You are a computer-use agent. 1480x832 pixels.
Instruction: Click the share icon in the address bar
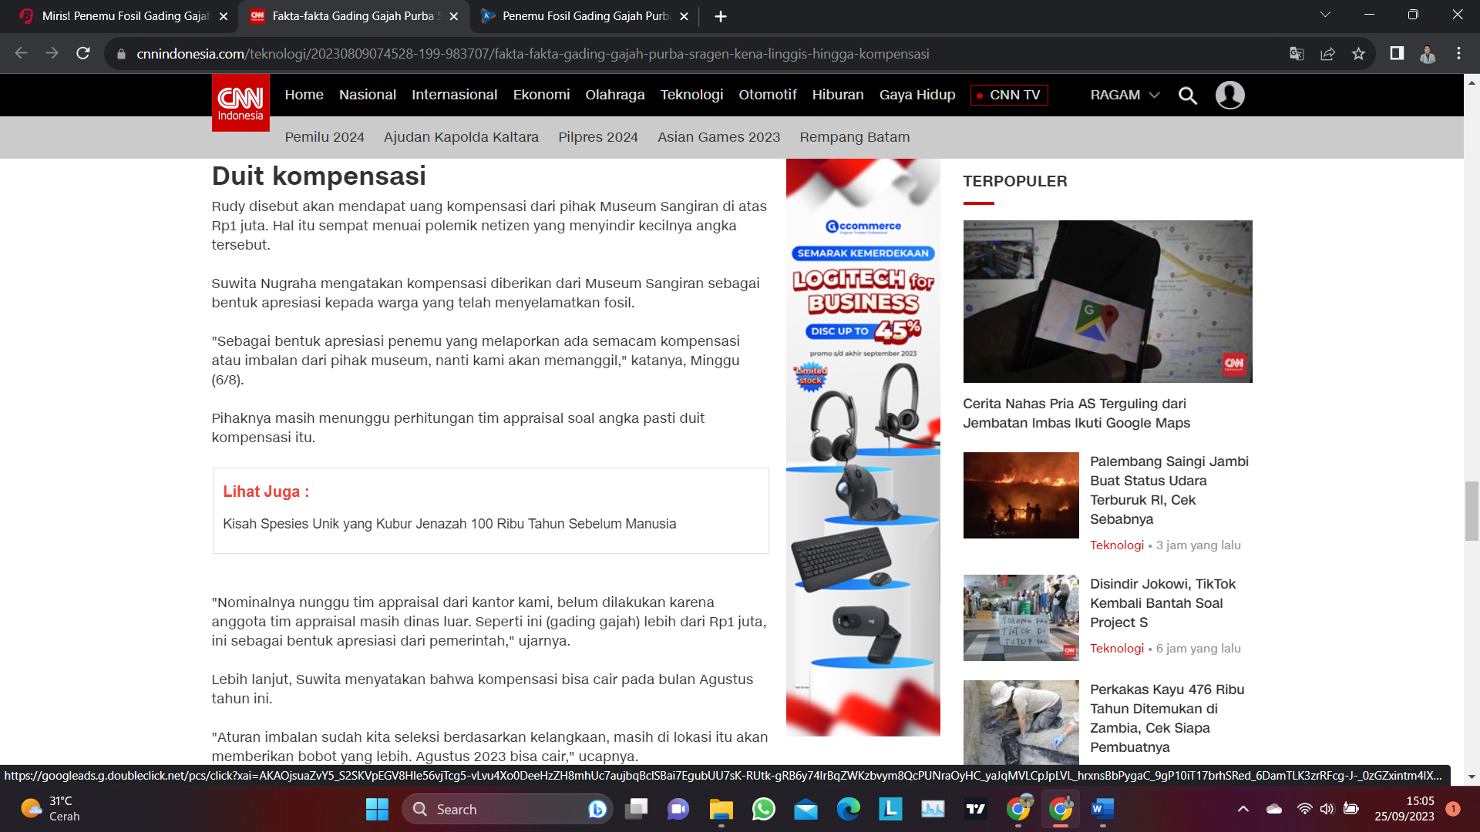point(1327,54)
